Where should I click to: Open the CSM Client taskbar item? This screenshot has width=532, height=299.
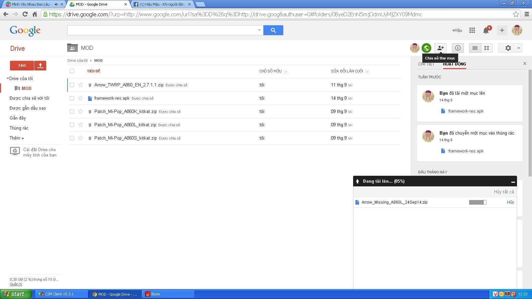62,294
